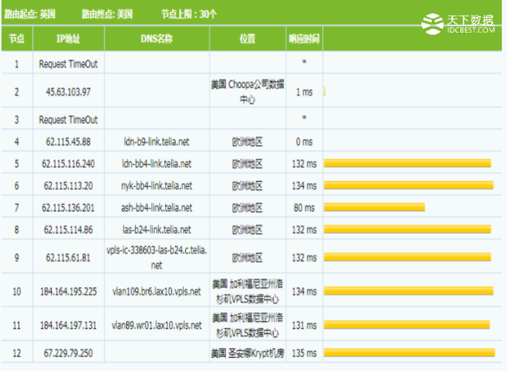Click location text in node 11 row
The height and width of the screenshot is (371, 507).
[x=248, y=325]
